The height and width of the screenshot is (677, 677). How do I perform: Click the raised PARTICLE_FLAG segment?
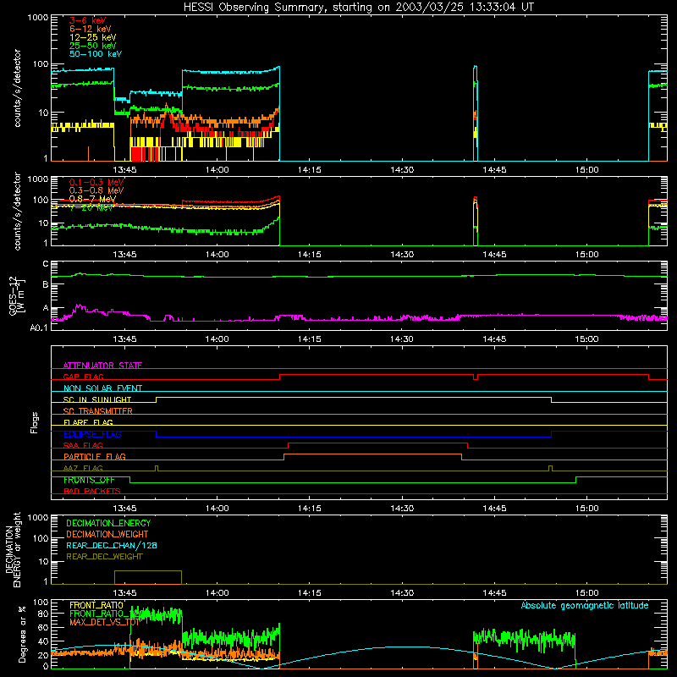(372, 454)
